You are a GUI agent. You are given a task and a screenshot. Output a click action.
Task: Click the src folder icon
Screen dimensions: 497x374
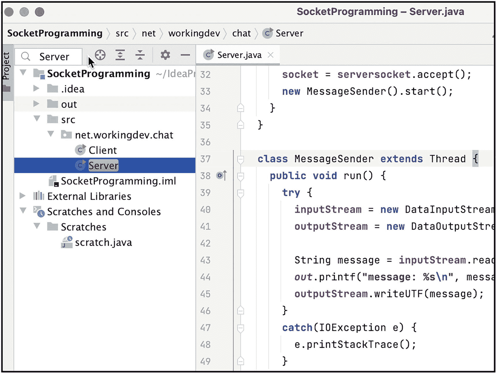pos(52,119)
